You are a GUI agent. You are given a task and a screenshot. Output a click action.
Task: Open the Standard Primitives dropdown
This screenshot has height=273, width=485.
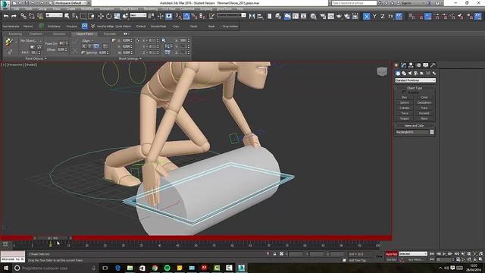(415, 80)
